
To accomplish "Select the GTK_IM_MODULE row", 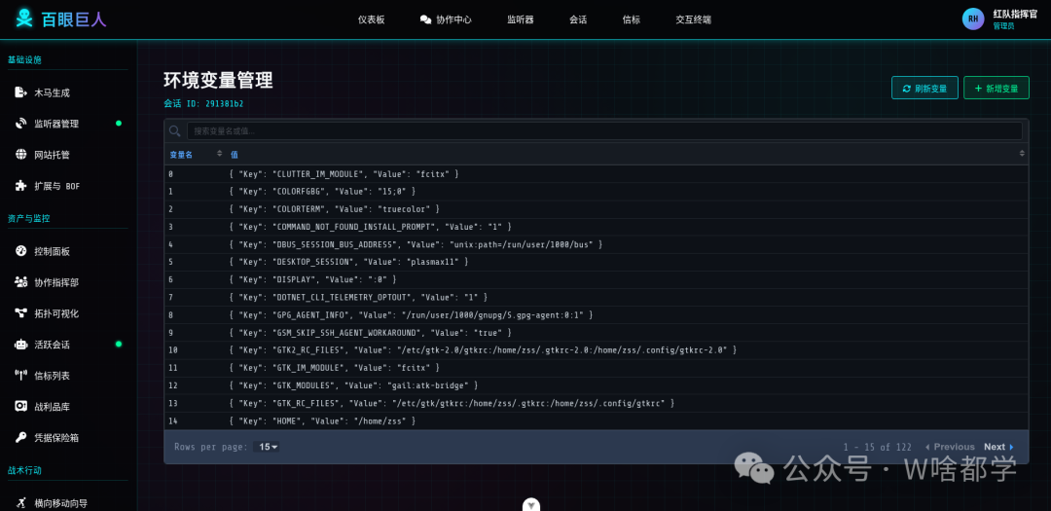I will (x=597, y=368).
